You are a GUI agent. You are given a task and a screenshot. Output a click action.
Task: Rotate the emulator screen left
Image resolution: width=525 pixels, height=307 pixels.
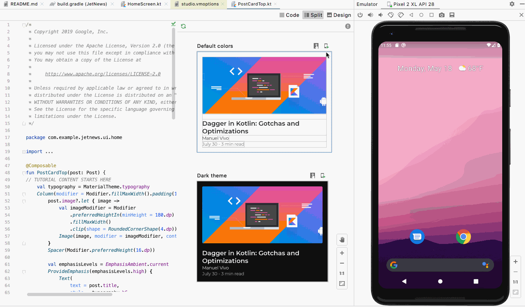point(390,15)
